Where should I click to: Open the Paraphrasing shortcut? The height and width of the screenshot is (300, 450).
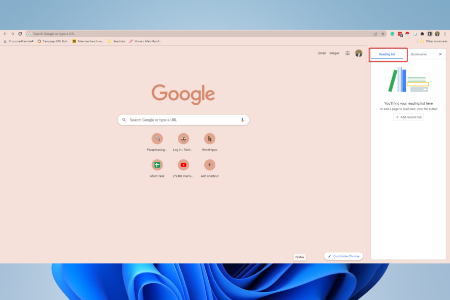pyautogui.click(x=157, y=142)
